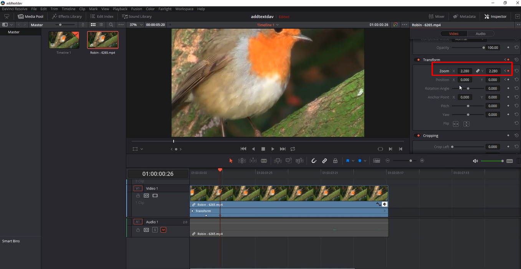Open the Metadata panel
This screenshot has height=269, width=521.
(464, 16)
